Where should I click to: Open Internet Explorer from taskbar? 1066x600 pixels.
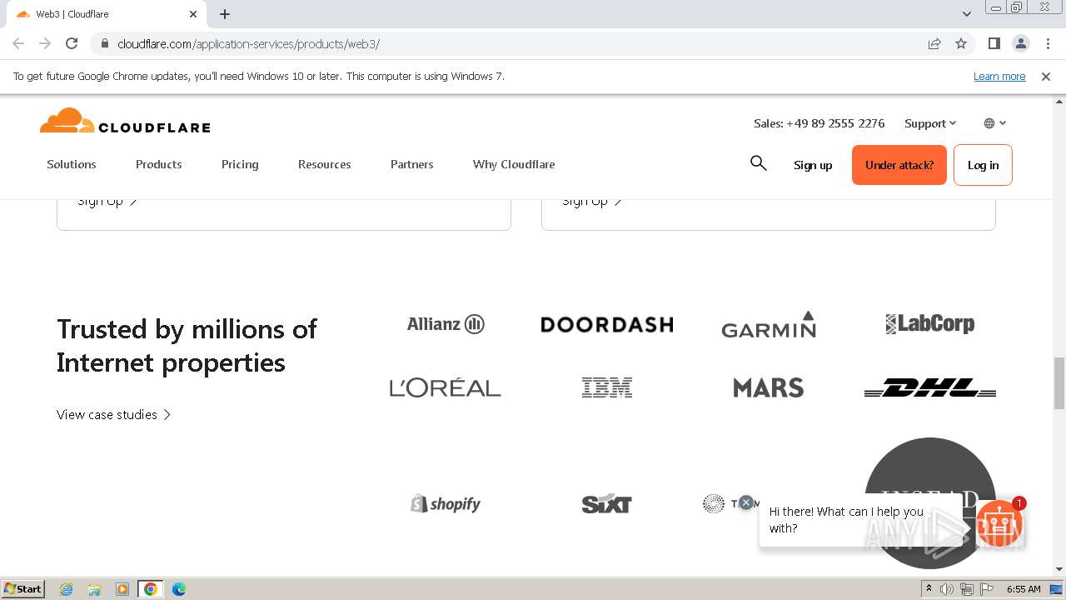67,589
